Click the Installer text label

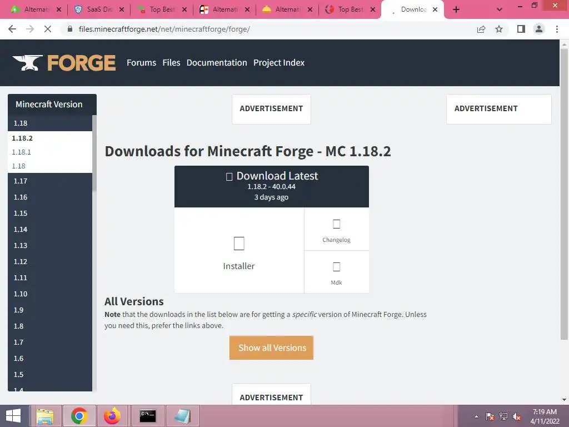239,266
